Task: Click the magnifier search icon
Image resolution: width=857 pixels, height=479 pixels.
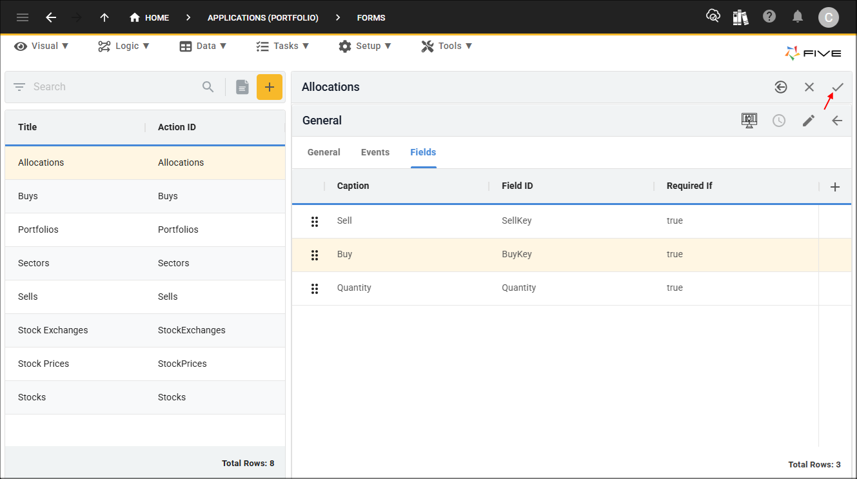Action: [208, 87]
